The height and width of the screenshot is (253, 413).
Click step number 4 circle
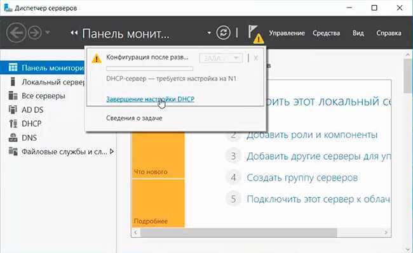coord(233,178)
